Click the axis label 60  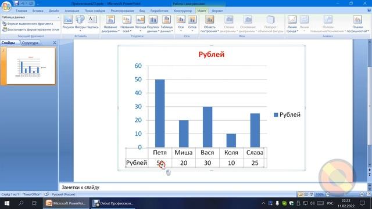(x=138, y=66)
